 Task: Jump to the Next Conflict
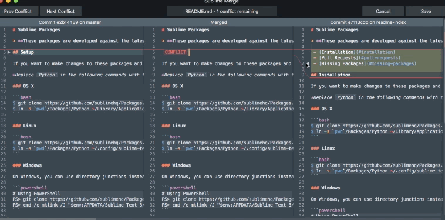[60, 11]
